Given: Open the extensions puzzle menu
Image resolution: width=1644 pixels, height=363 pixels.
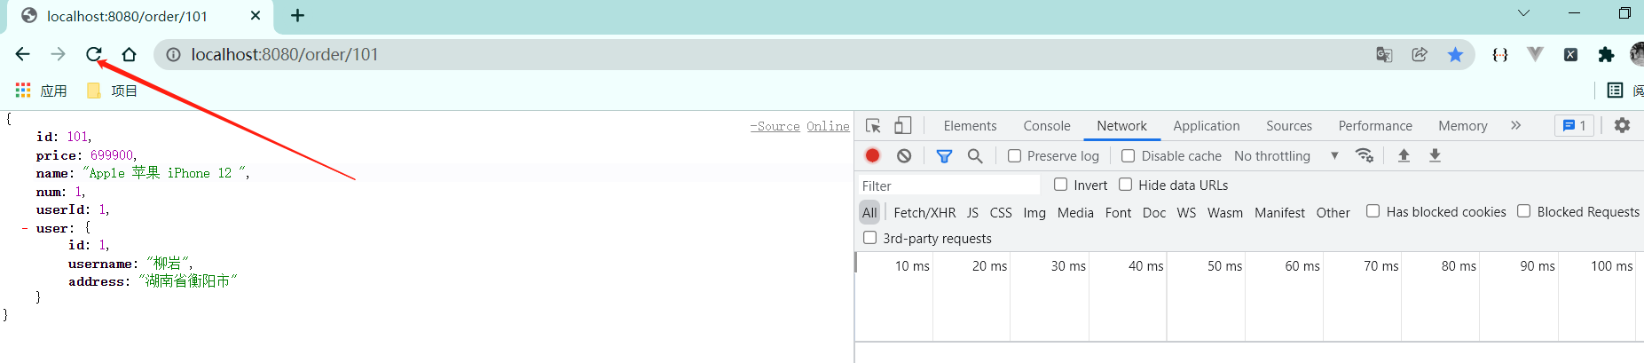Looking at the screenshot, I should tap(1606, 55).
